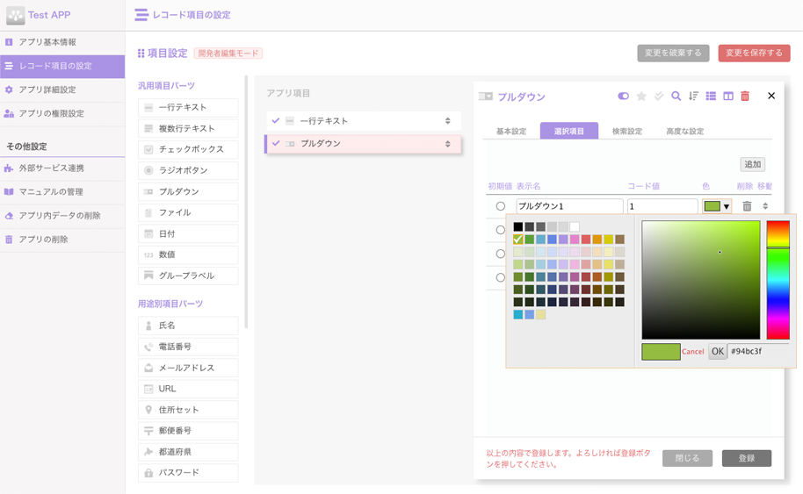Click the 追加 button to add an option
Viewport: 803px width, 494px height.
point(753,164)
